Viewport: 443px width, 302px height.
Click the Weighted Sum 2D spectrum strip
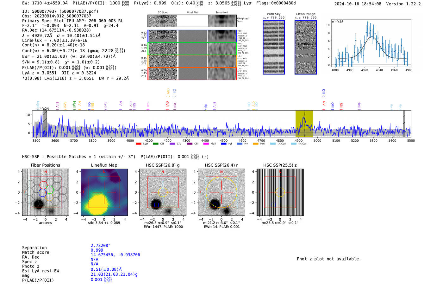[192, 21]
